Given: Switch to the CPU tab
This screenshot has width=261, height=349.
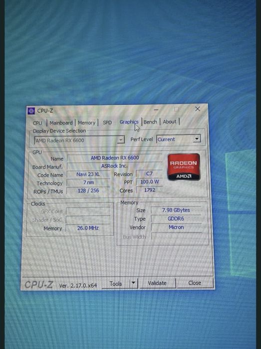Looking at the screenshot, I should [x=37, y=123].
